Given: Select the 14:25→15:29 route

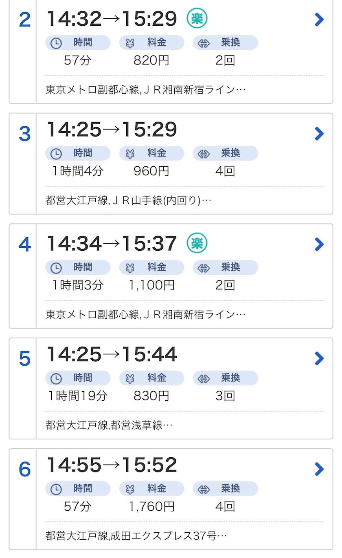Looking at the screenshot, I should [112, 130].
